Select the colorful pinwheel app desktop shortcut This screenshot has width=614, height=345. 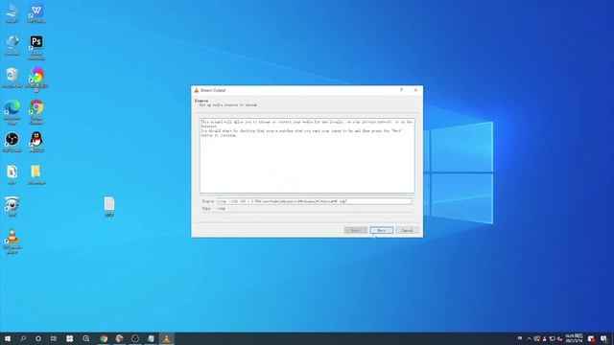pyautogui.click(x=36, y=80)
